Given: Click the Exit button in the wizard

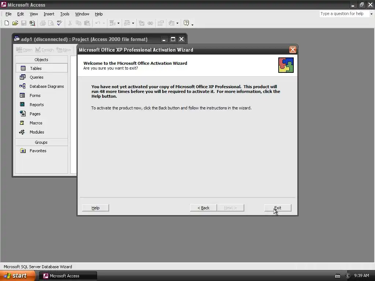Looking at the screenshot, I should [278, 208].
